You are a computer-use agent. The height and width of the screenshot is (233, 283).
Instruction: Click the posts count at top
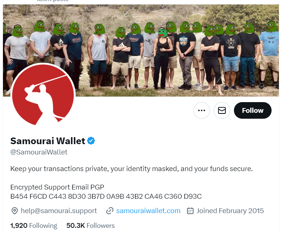(x=52, y=1)
